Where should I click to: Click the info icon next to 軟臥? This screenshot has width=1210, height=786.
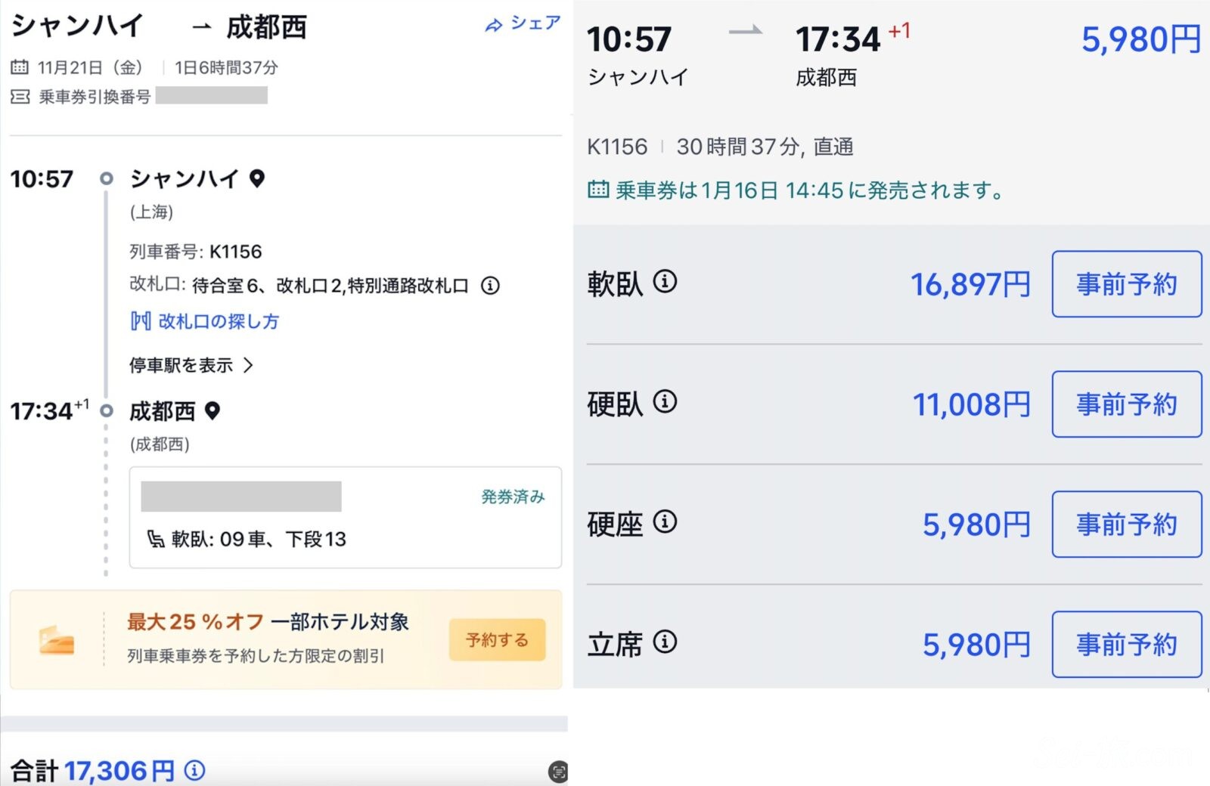[665, 282]
